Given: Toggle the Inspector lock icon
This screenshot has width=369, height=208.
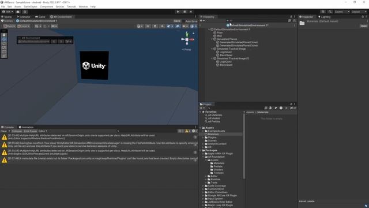Looking at the screenshot, I should (x=363, y=17).
